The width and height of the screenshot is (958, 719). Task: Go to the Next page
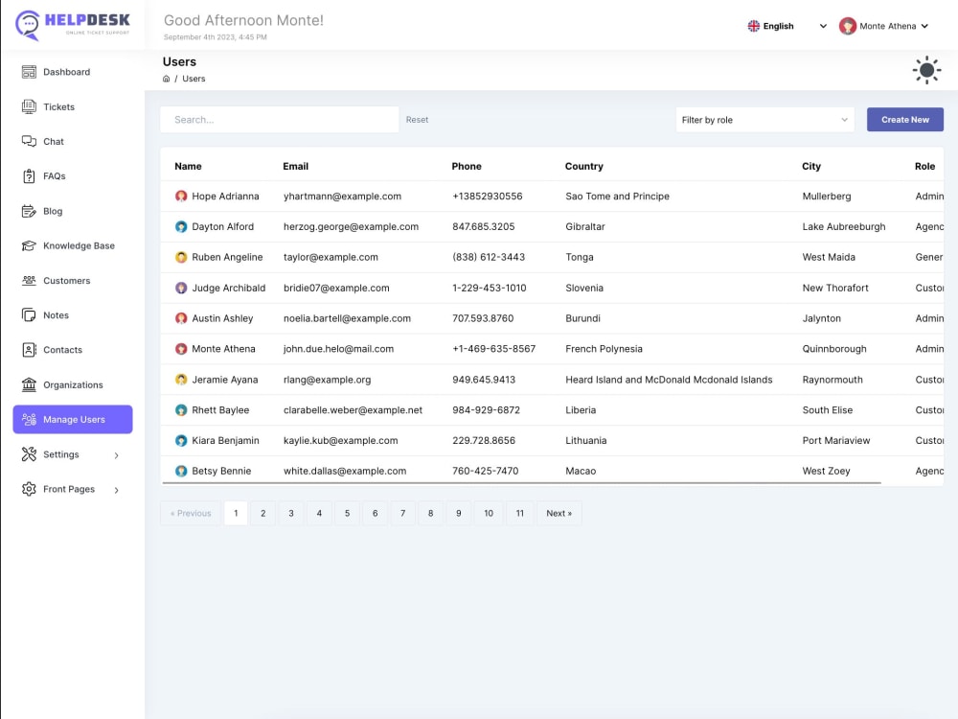(559, 513)
